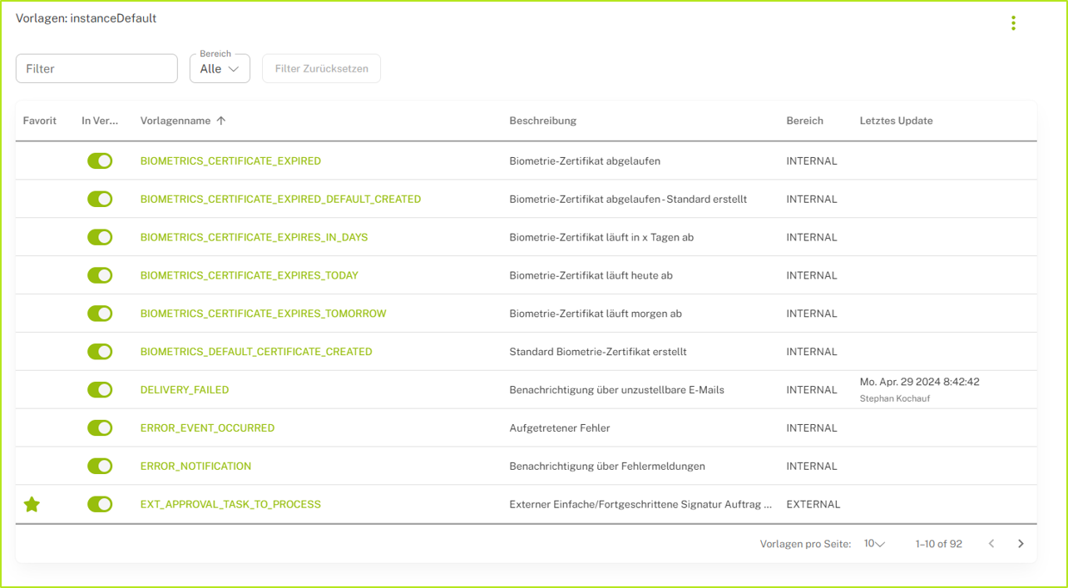Open the BIOMETRICS_CERTIFICATE_EXPIRES_TODAY template
The height and width of the screenshot is (588, 1068).
[x=250, y=274]
